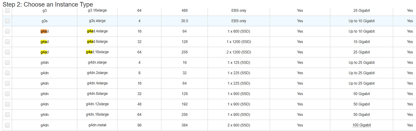The width and height of the screenshot is (416, 131).
Task: Click the 15 Gigabit network cell
Action: tap(362, 42)
